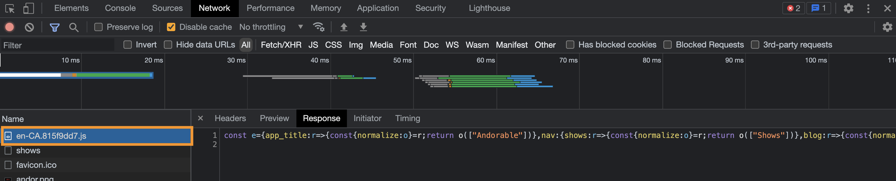Focus the Filter text input
The image size is (896, 181).
coord(57,45)
